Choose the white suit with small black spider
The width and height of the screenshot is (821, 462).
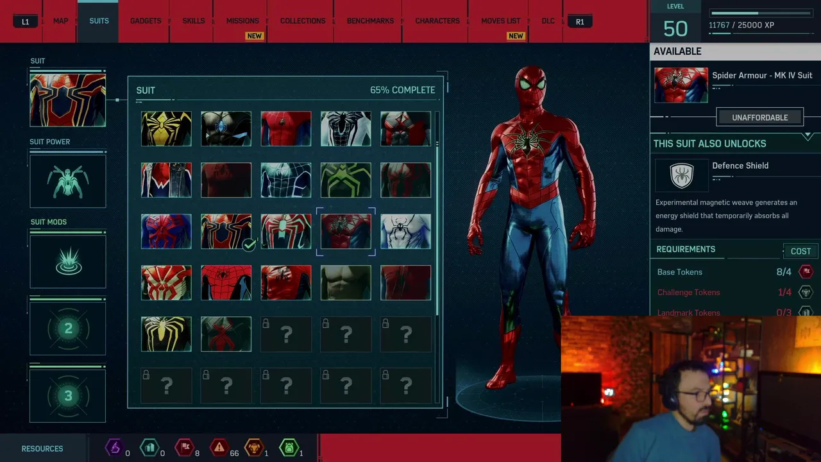point(405,231)
